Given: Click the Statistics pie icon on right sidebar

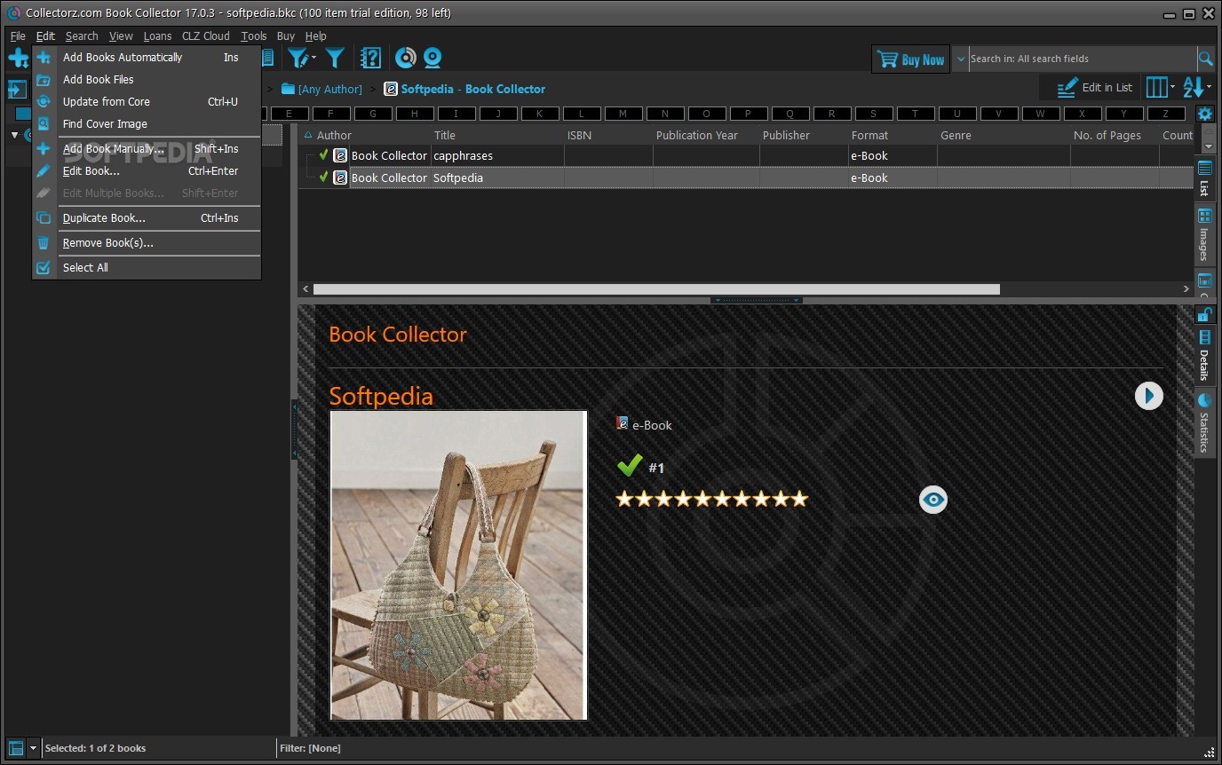Looking at the screenshot, I should click(x=1204, y=400).
